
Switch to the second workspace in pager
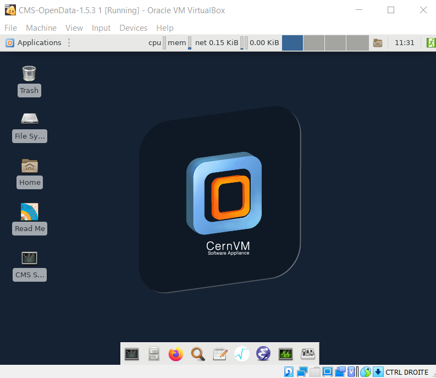pos(314,43)
